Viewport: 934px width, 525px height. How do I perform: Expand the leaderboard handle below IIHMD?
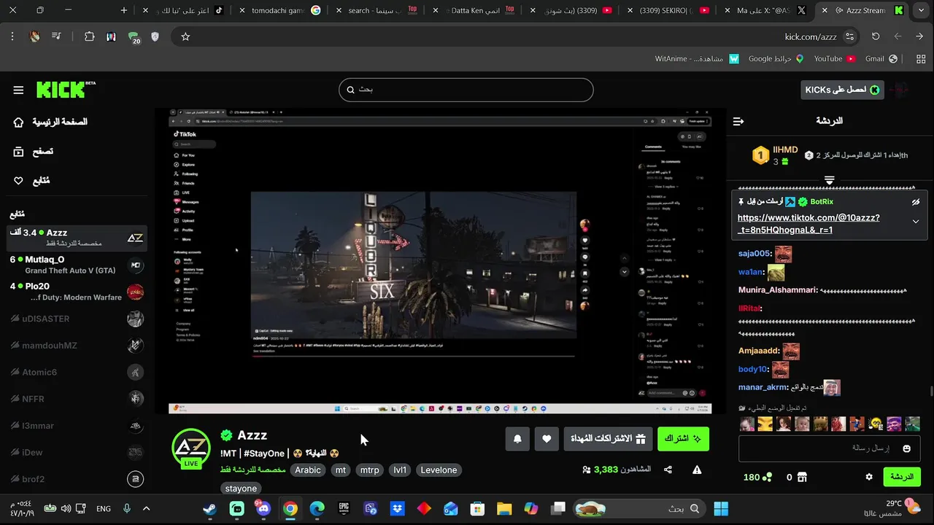pos(830,179)
